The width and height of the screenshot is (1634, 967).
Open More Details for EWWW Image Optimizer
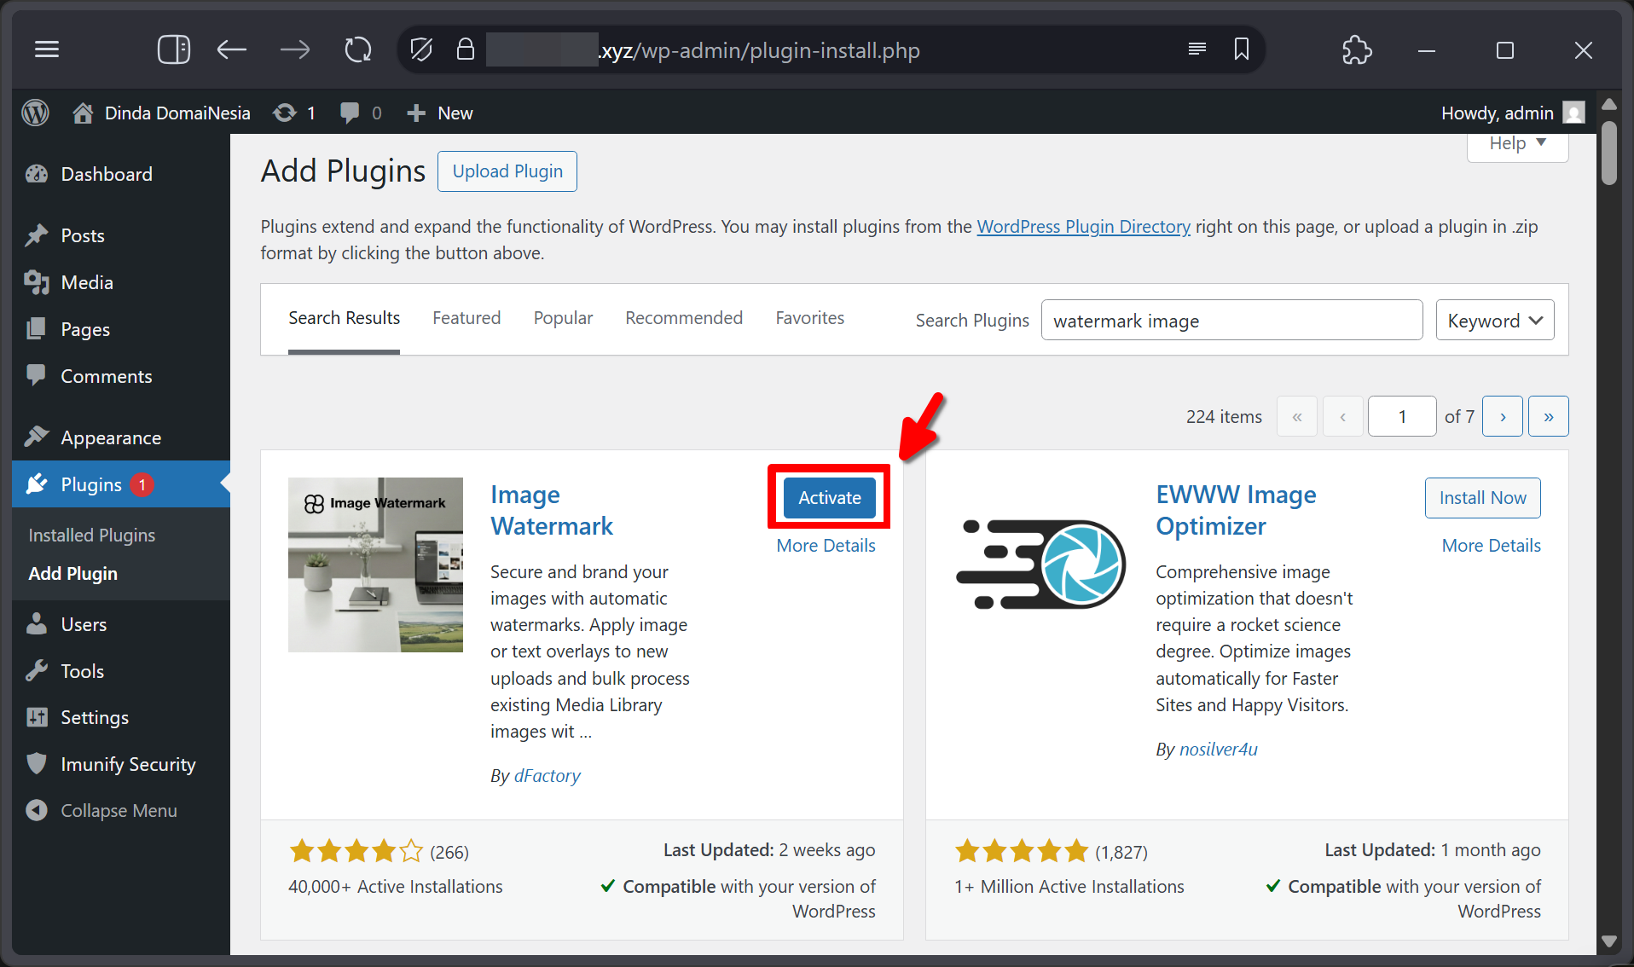(x=1491, y=546)
